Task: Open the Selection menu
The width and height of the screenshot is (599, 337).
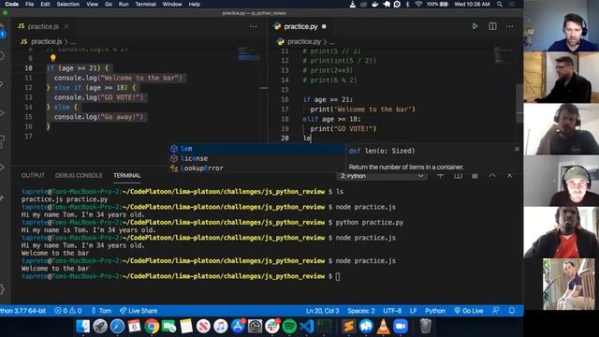Action: coord(68,4)
